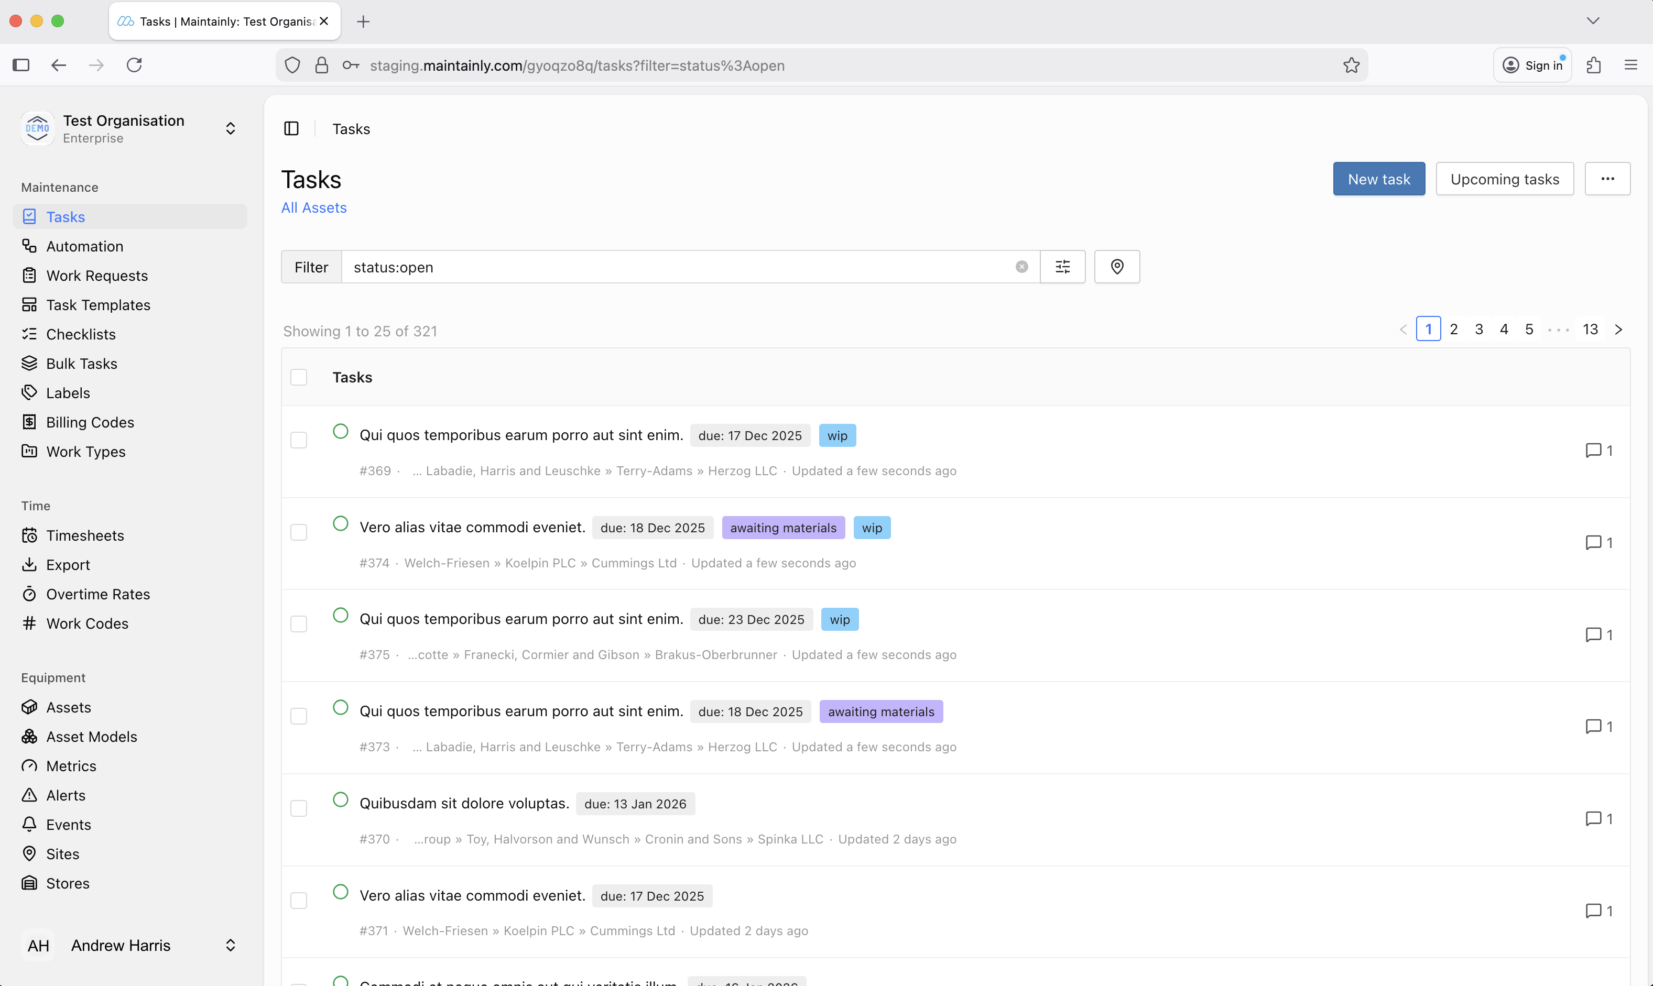Viewport: 1653px width, 986px height.
Task: Go to Timesheets in the sidebar
Action: pyautogui.click(x=84, y=535)
